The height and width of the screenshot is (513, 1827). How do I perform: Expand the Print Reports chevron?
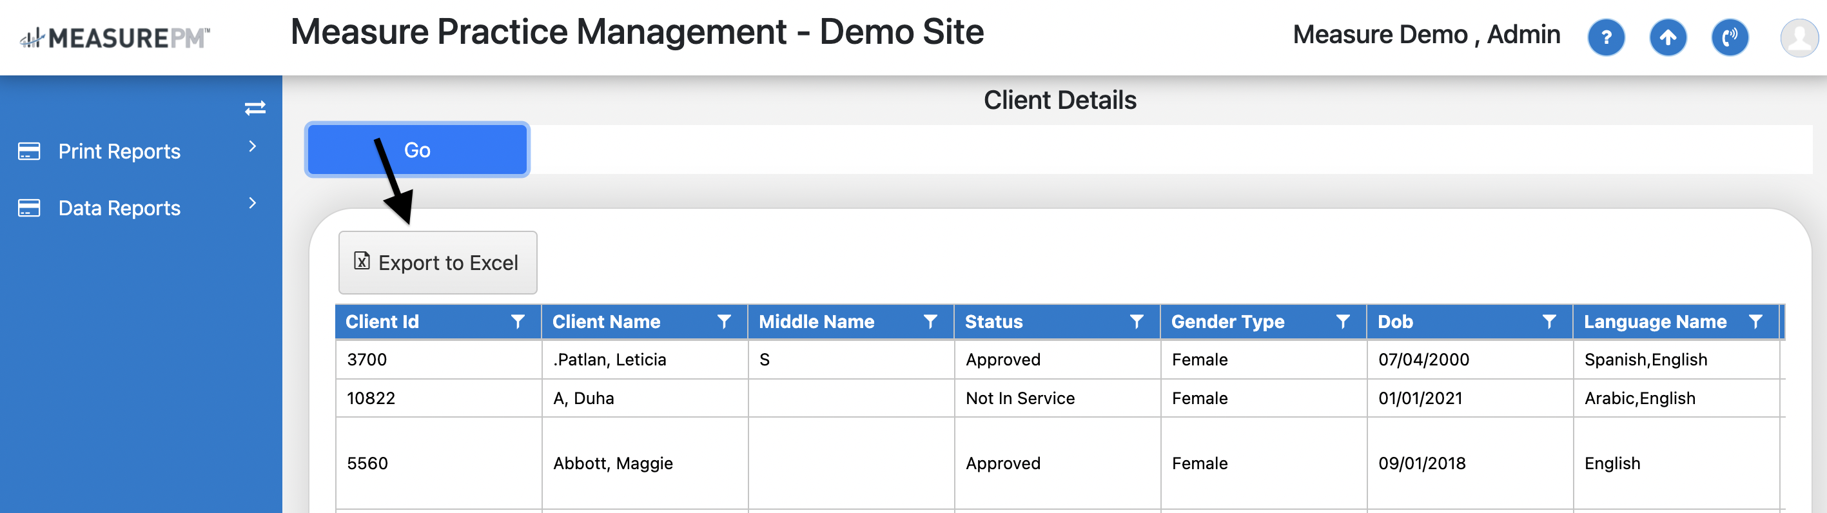pos(253,147)
